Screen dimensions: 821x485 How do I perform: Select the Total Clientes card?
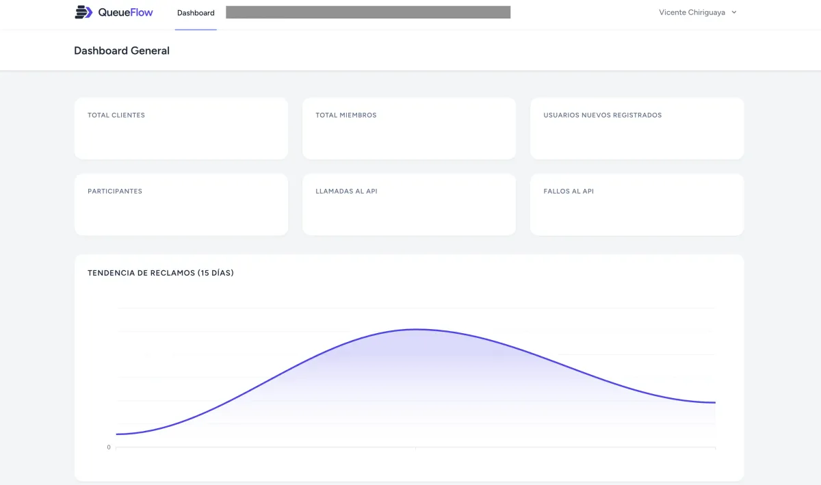click(x=181, y=129)
